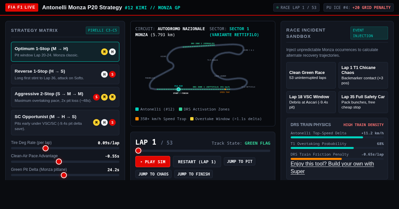
Task: Inject the Clean Green Race scenario
Action: tap(311, 75)
